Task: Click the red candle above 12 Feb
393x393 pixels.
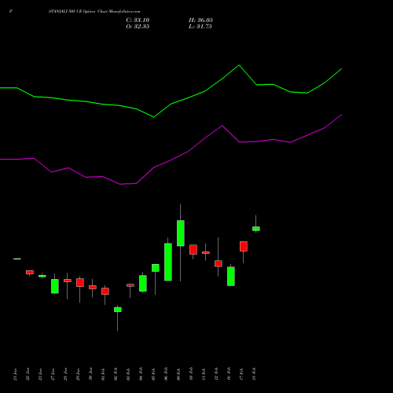Action: 219,263
